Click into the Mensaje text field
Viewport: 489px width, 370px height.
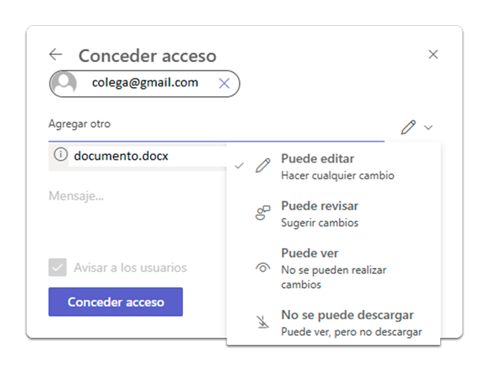click(133, 196)
